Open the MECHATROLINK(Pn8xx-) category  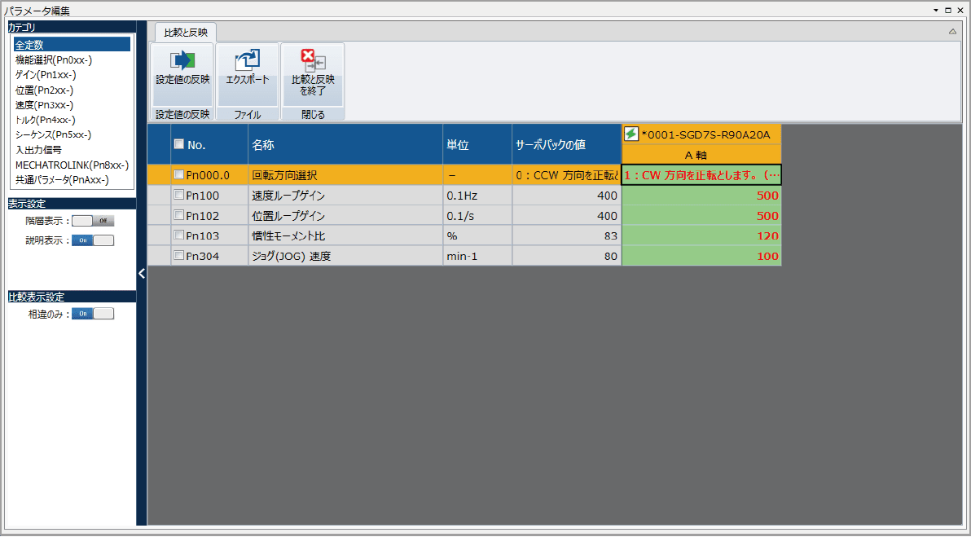point(71,165)
